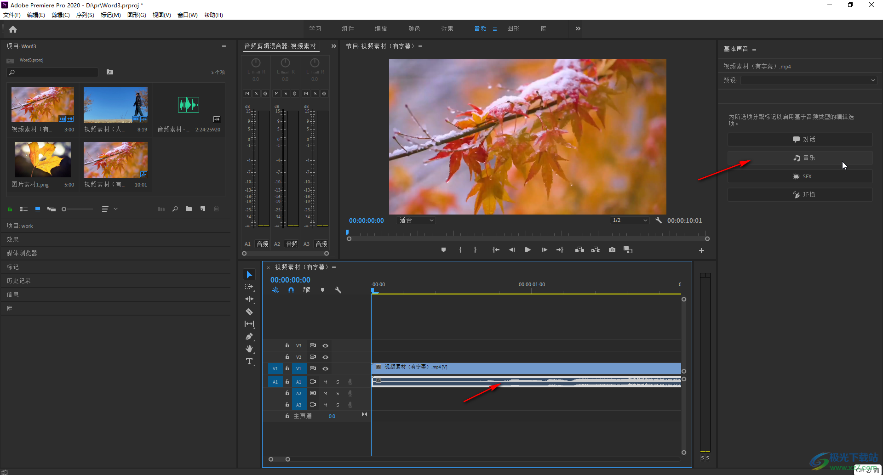Switch to the 效果 workspace tab
Viewport: 883px width, 475px height.
point(447,28)
